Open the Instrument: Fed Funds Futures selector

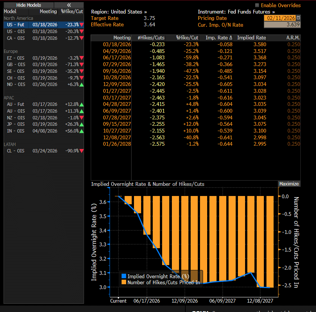pos(236,12)
